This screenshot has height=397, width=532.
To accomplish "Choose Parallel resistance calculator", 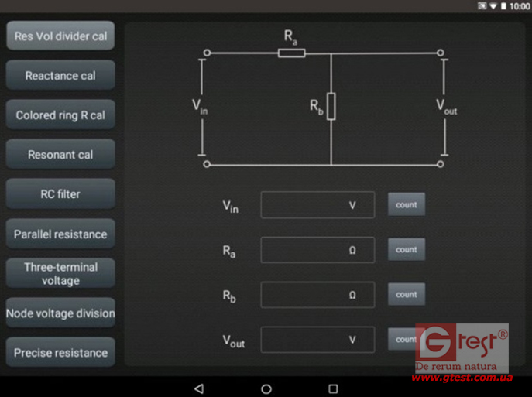I will pyautogui.click(x=60, y=234).
